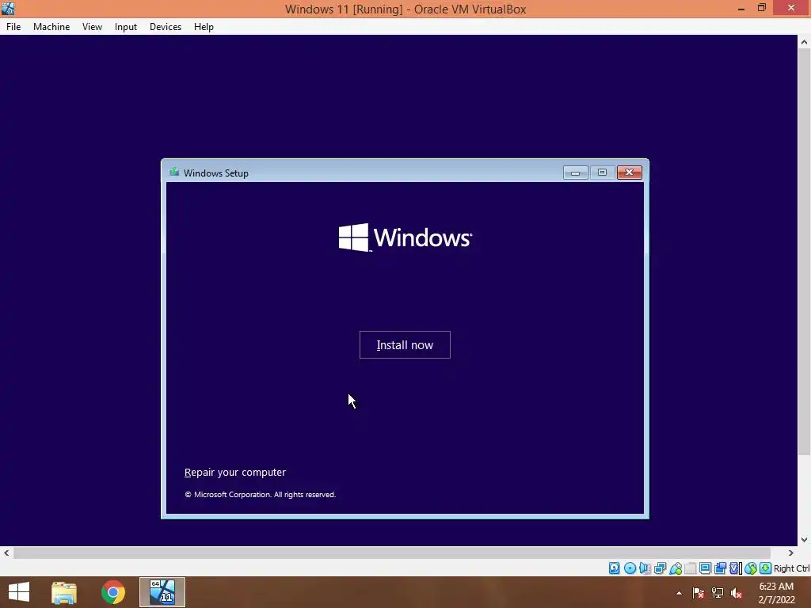The height and width of the screenshot is (608, 811).
Task: Click the Right Ctrl host key label
Action: (x=791, y=568)
